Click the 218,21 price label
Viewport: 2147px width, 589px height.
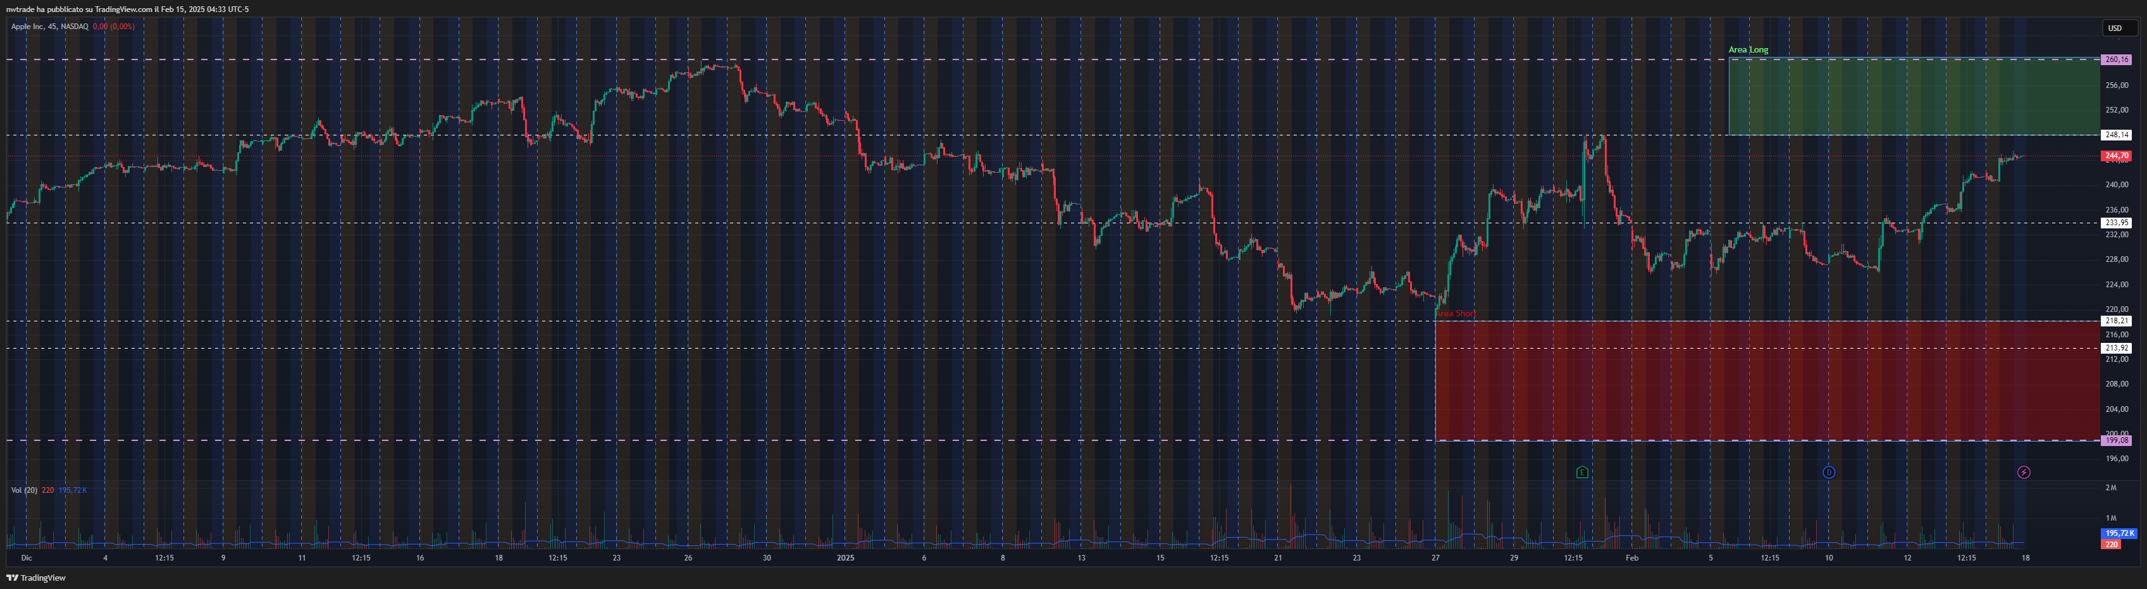pyautogui.click(x=2117, y=321)
